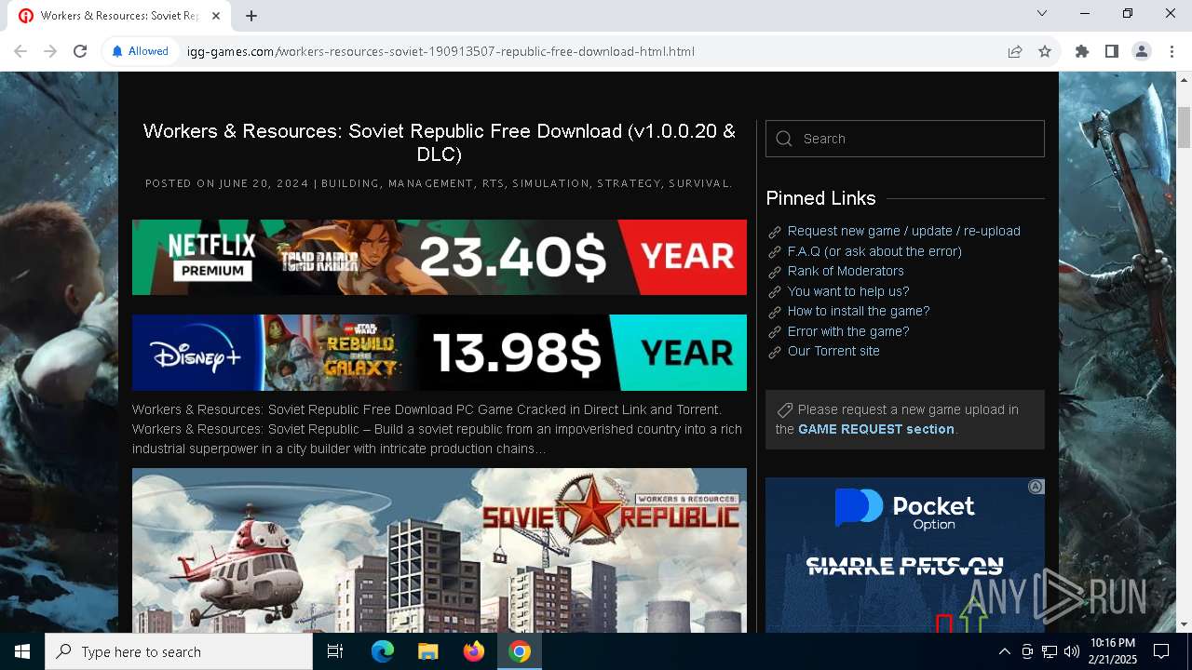Image resolution: width=1192 pixels, height=670 pixels.
Task: Select the igg-games.com address bar URL
Action: (440, 51)
